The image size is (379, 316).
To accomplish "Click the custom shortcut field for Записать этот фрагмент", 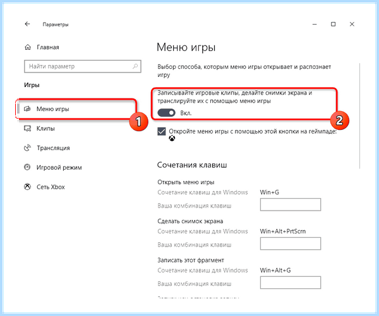I will tap(291, 283).
